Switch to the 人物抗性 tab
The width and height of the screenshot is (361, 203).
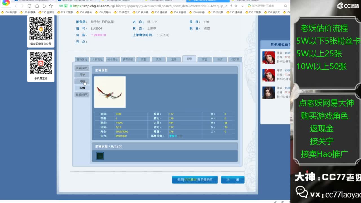97,59
